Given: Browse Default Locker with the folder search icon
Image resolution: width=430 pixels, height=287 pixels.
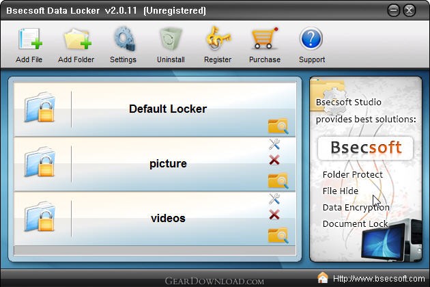Looking at the screenshot, I should (x=278, y=126).
